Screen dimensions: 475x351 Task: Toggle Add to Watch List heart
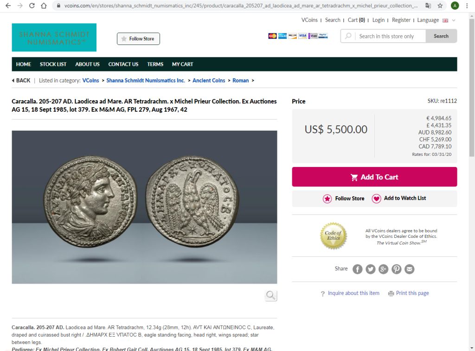coord(399,198)
